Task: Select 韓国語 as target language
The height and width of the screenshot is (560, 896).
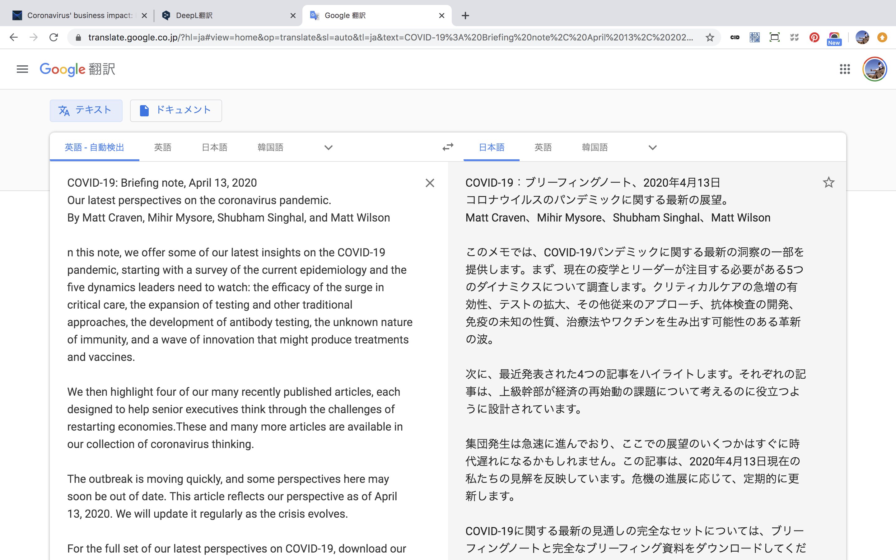Action: coord(595,147)
